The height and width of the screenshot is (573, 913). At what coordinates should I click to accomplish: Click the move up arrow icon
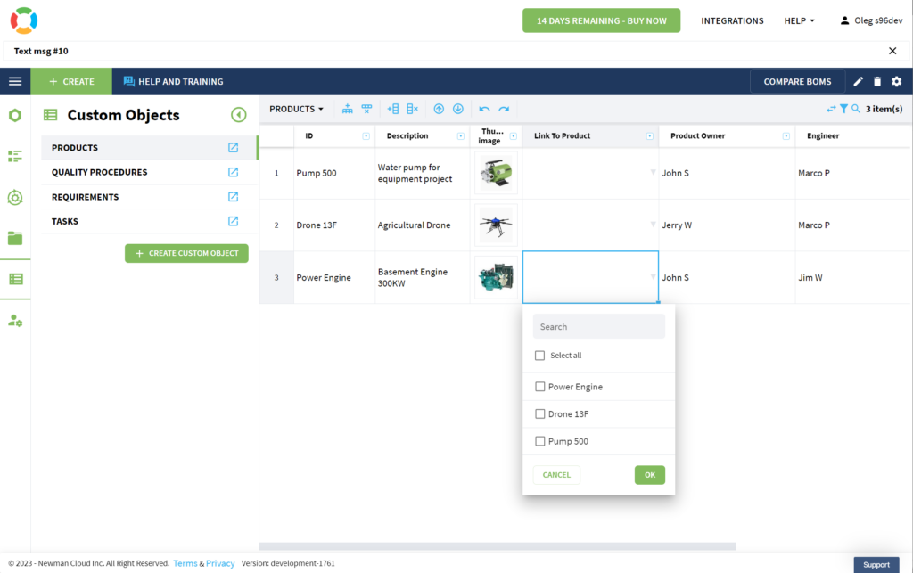(x=439, y=109)
